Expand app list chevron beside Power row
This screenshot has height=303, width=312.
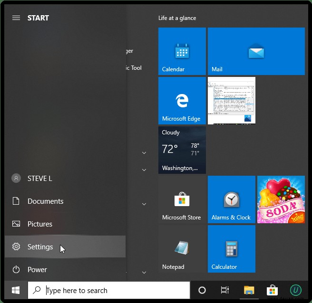point(144,273)
